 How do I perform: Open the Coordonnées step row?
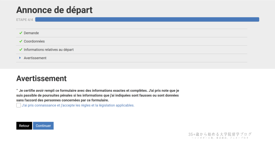click(34, 41)
